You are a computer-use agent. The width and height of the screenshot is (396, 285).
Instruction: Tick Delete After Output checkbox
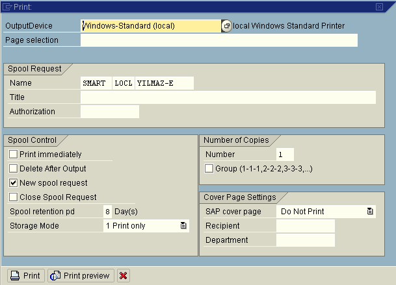[13, 169]
